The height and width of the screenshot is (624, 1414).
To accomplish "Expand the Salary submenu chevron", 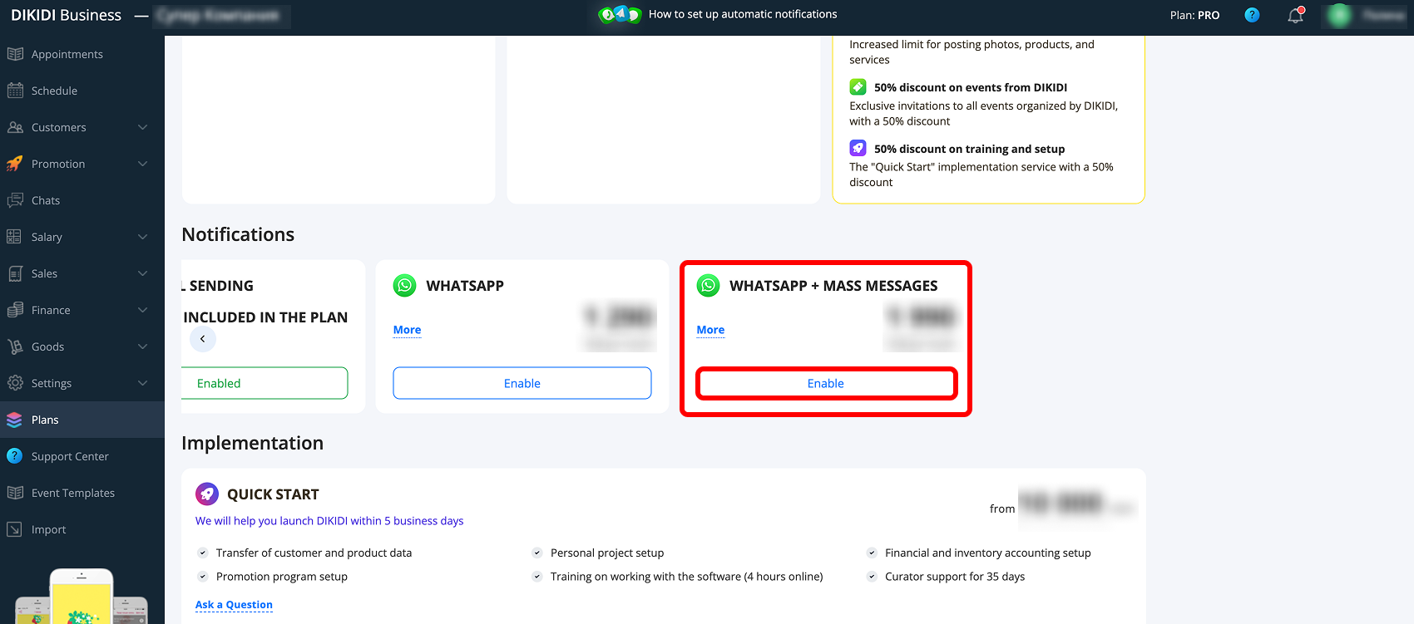I will [142, 237].
